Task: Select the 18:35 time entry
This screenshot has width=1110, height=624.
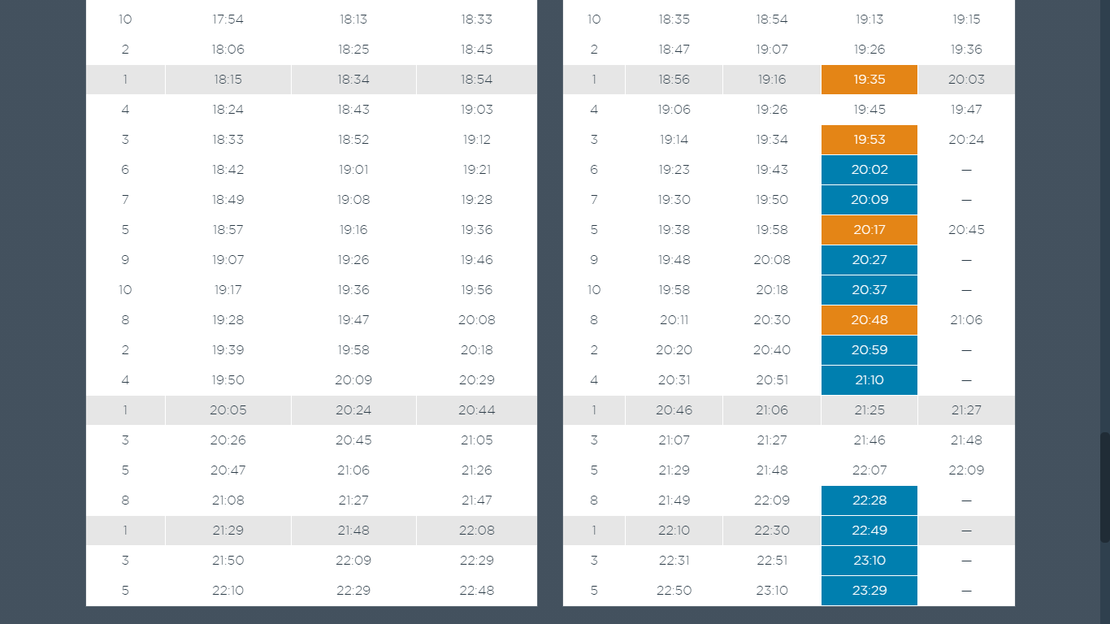Action: pyautogui.click(x=674, y=19)
